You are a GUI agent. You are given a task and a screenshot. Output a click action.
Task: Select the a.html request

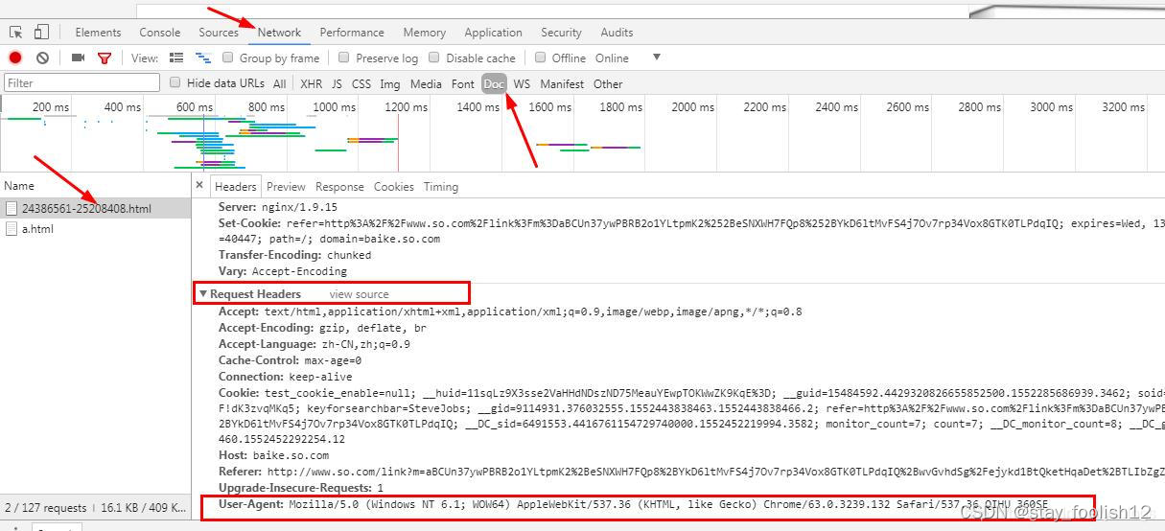pos(96,229)
